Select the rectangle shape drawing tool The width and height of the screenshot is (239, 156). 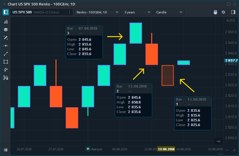coord(6,62)
